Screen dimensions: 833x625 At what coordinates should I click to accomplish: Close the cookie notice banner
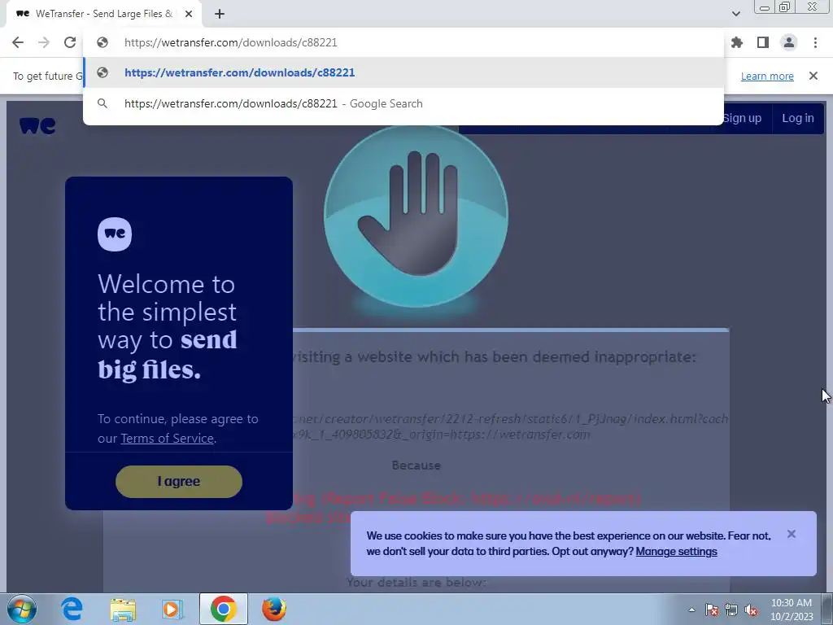point(792,534)
